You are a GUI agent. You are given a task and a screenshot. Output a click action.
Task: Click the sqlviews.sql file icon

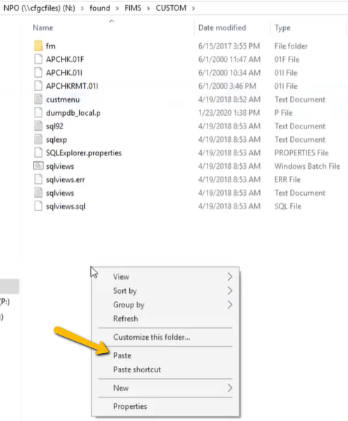38,206
